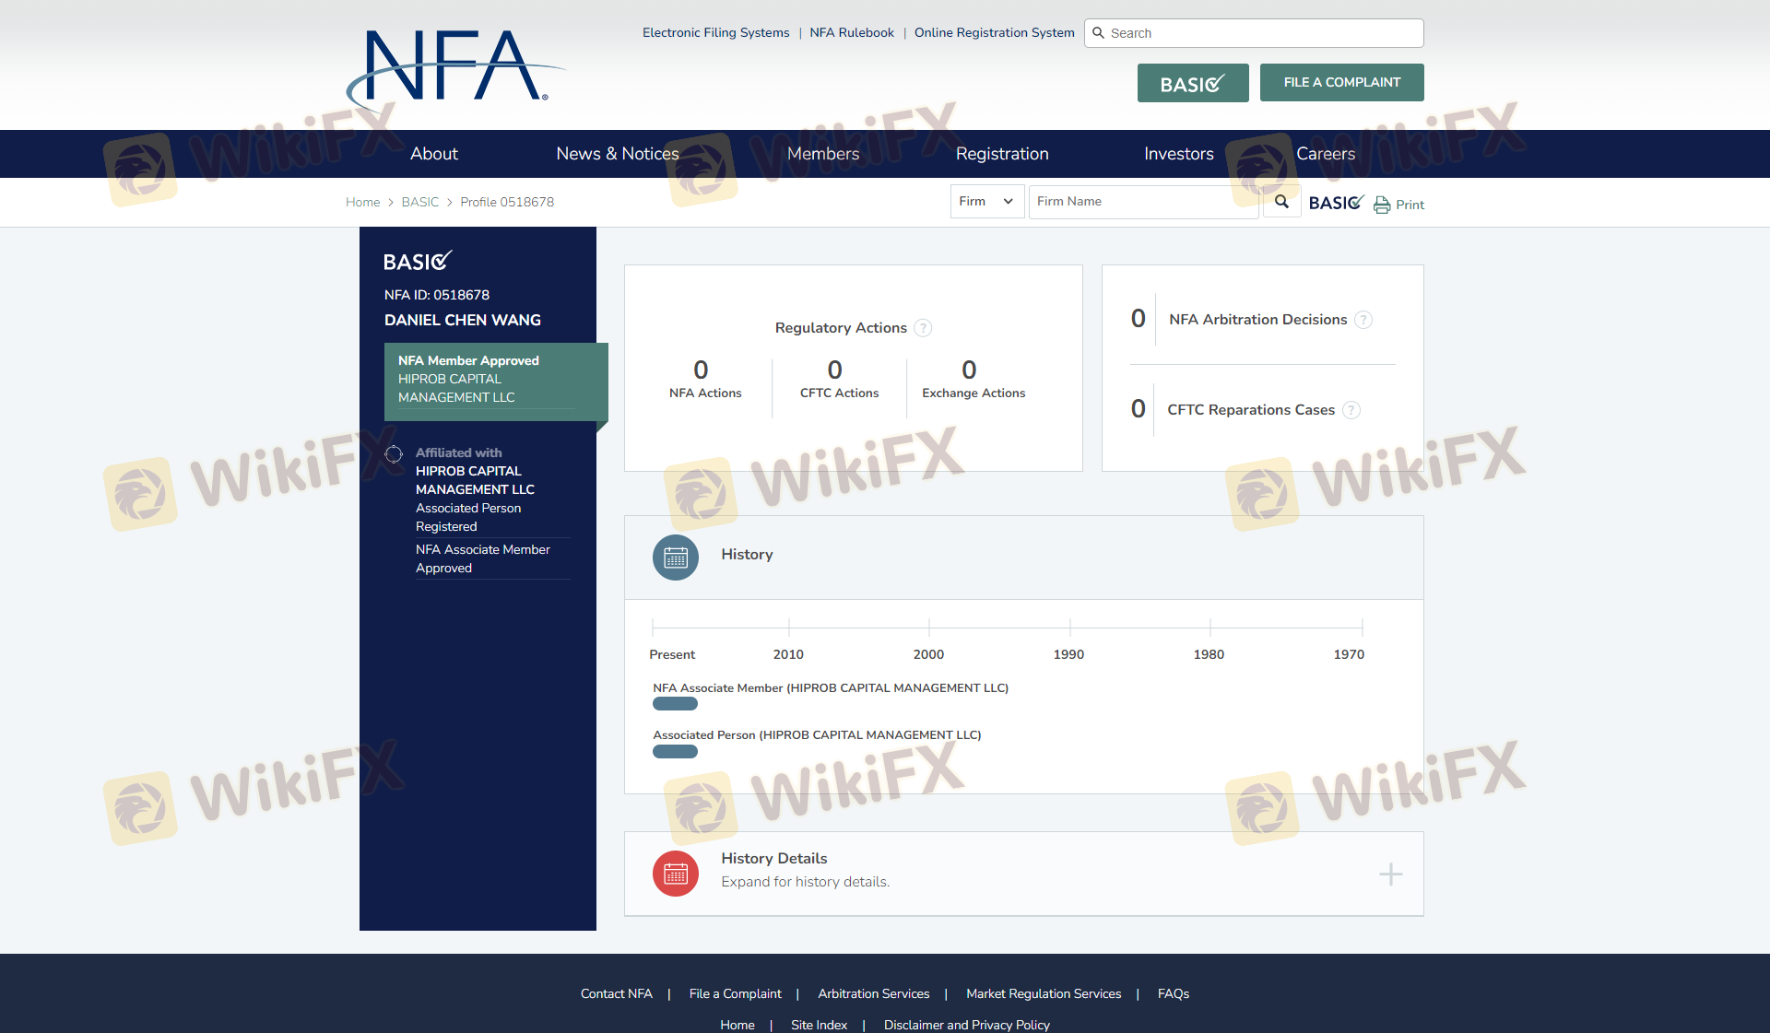Open the NFA Rulebook link
Viewport: 1770px width, 1033px height.
pyautogui.click(x=852, y=32)
